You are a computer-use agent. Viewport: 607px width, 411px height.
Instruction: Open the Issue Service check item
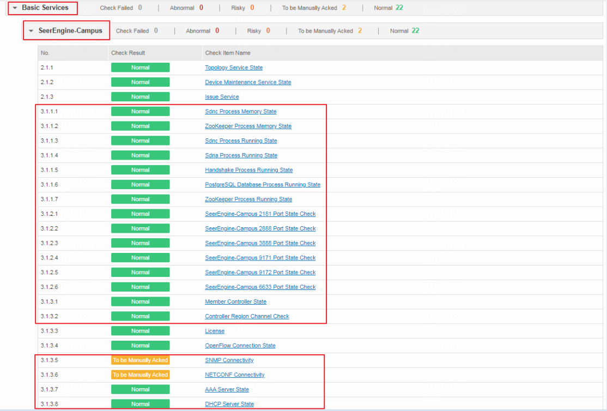tap(222, 97)
